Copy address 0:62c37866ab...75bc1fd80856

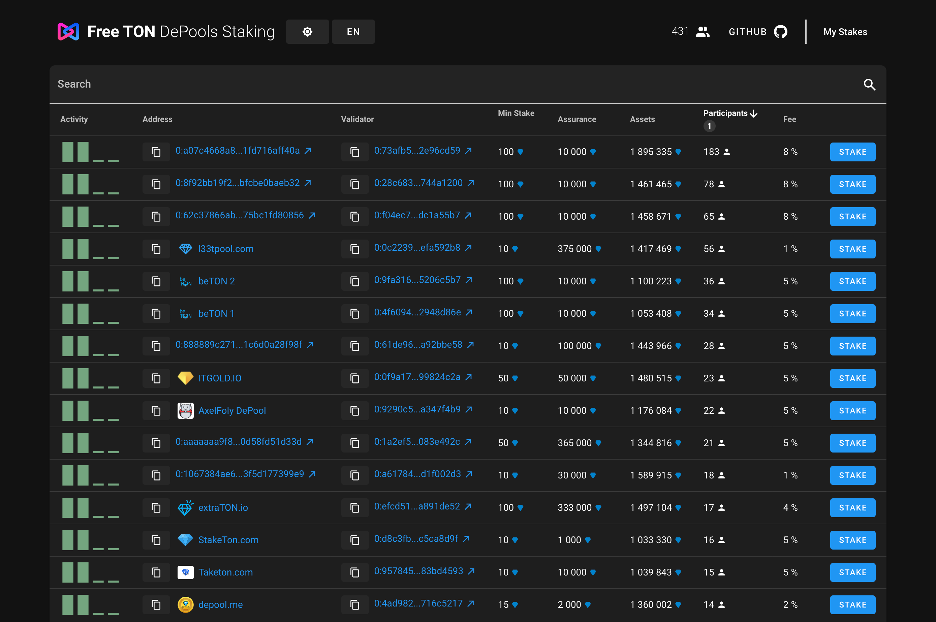pyautogui.click(x=156, y=217)
